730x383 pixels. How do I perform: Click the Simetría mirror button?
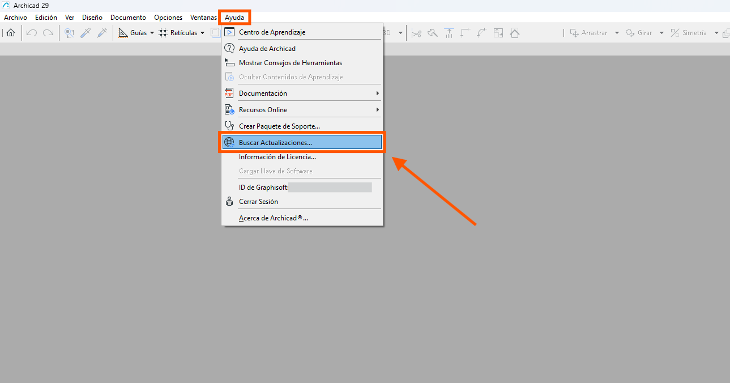(x=689, y=33)
